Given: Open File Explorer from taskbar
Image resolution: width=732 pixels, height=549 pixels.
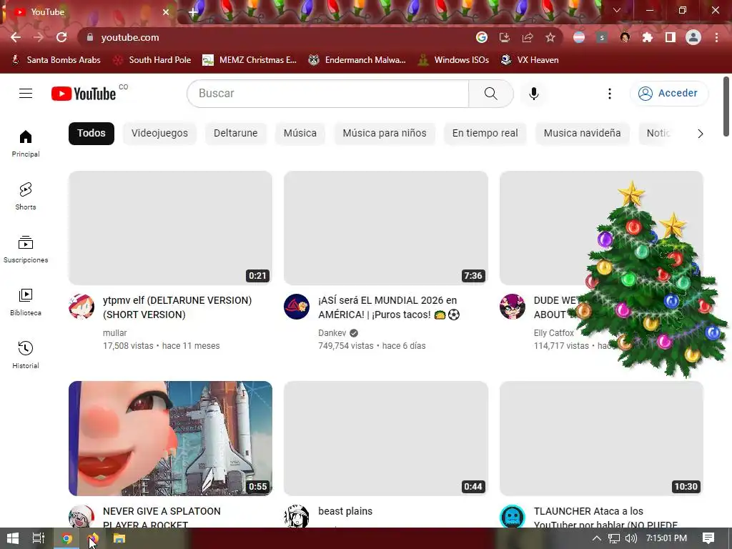Looking at the screenshot, I should pos(119,539).
